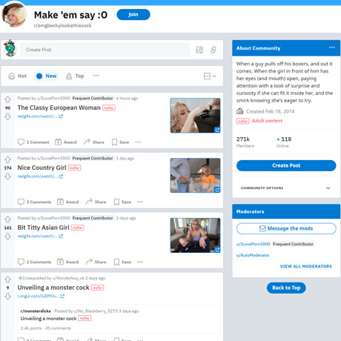Open more sort options next to Top
The height and width of the screenshot is (341, 341).
coord(96,76)
